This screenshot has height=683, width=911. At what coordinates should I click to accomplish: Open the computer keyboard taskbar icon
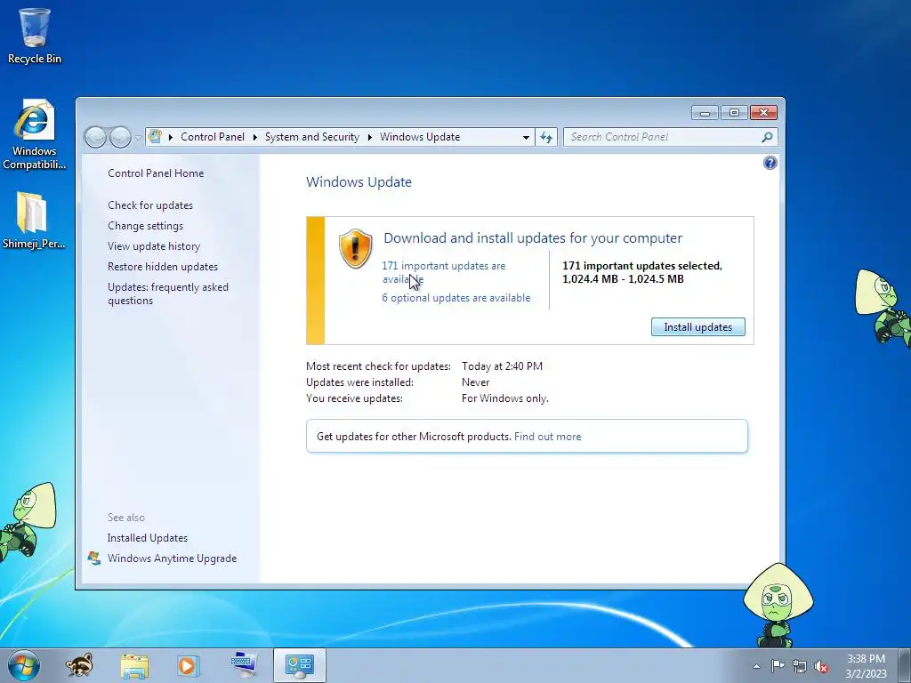coord(244,665)
